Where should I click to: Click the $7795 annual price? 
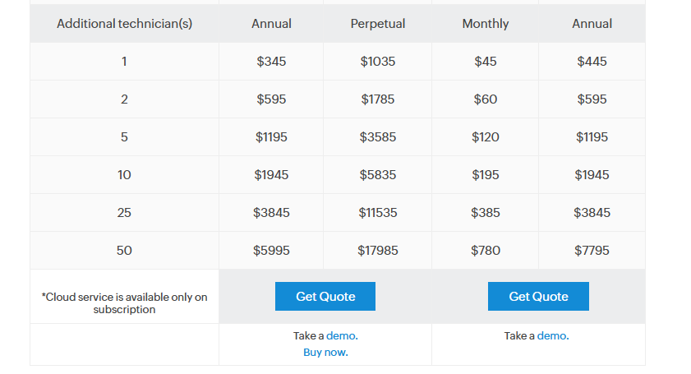592,251
